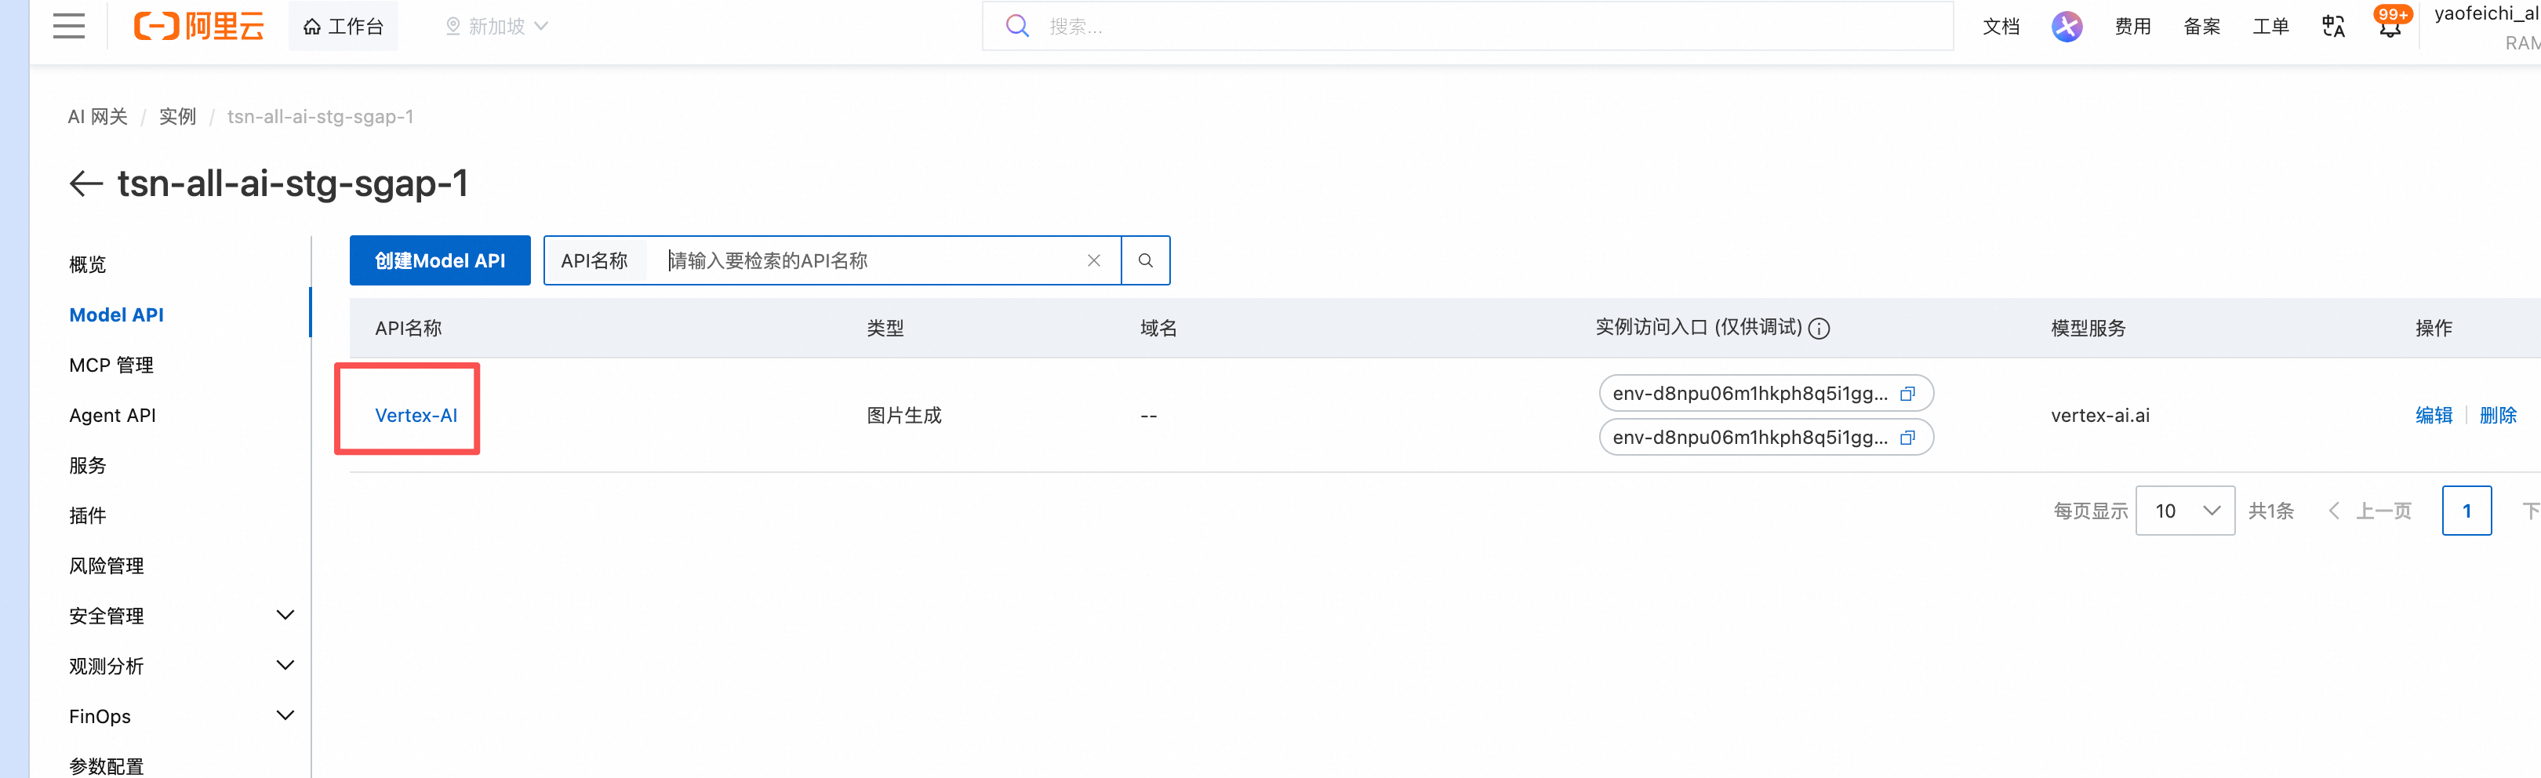Click the 共1条 total count text
The height and width of the screenshot is (778, 2541).
coord(2270,511)
